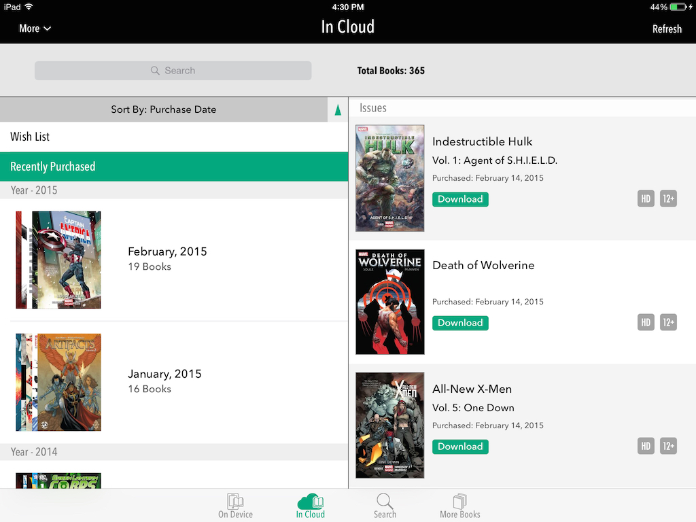This screenshot has width=696, height=522.
Task: Tap the Refresh button
Action: (667, 29)
